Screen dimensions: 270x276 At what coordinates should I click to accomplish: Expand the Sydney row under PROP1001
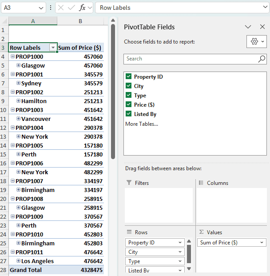18,83
